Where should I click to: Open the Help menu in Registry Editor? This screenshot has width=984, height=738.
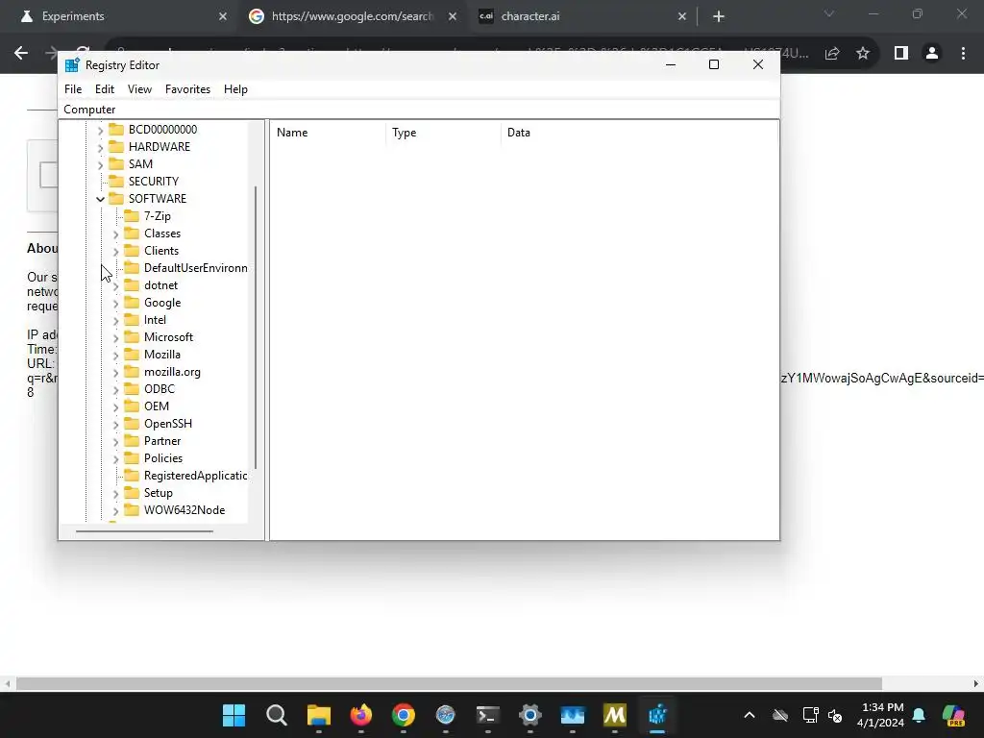coord(235,89)
